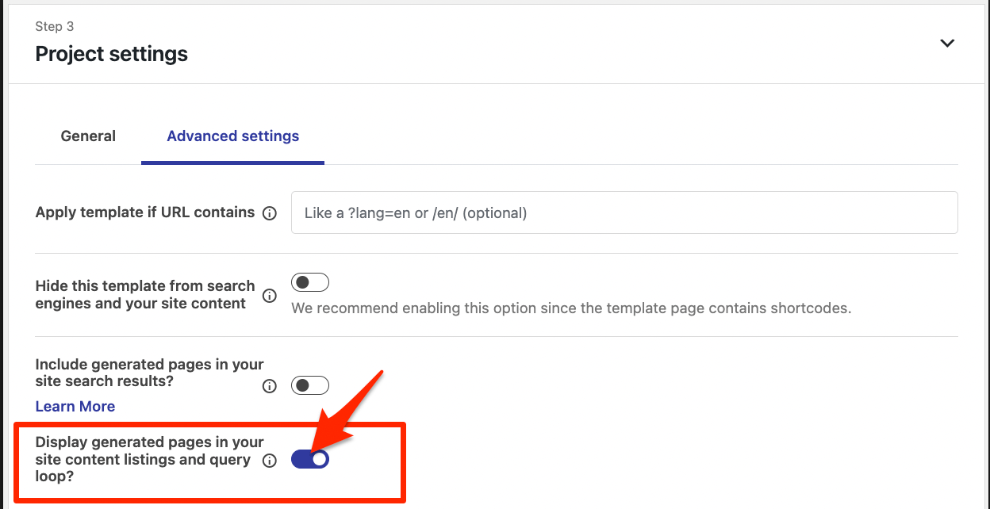Click 'Display generated pages in your site' label
This screenshot has height=509, width=990.
pos(149,460)
